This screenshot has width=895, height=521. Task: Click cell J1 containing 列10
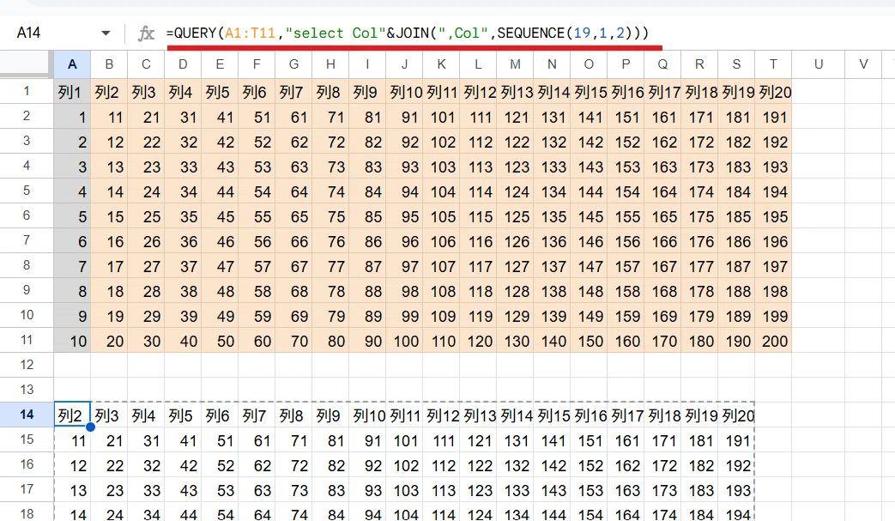coord(404,91)
